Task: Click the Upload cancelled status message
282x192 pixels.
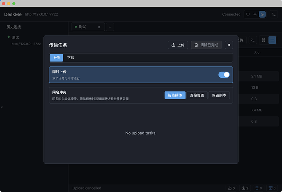Action: click(87, 188)
